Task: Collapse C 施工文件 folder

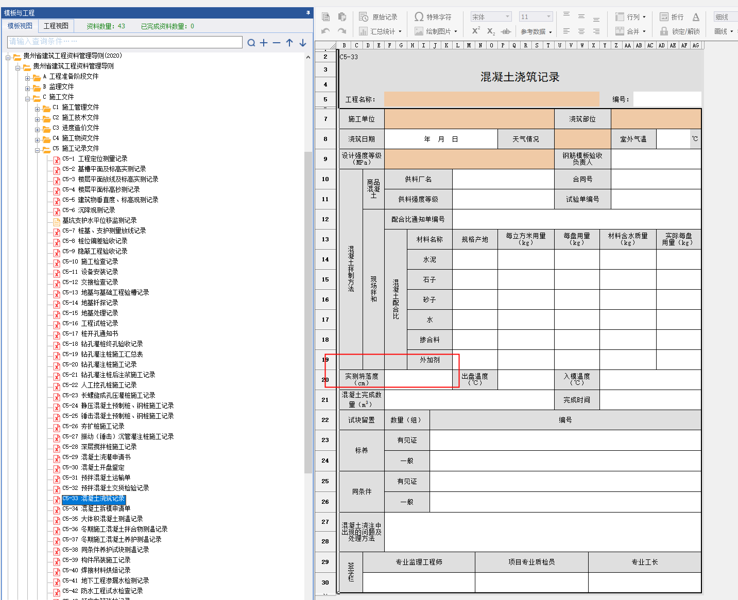Action: click(x=28, y=99)
